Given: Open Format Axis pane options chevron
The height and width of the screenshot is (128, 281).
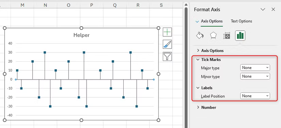Looking at the screenshot, I should 263,10.
